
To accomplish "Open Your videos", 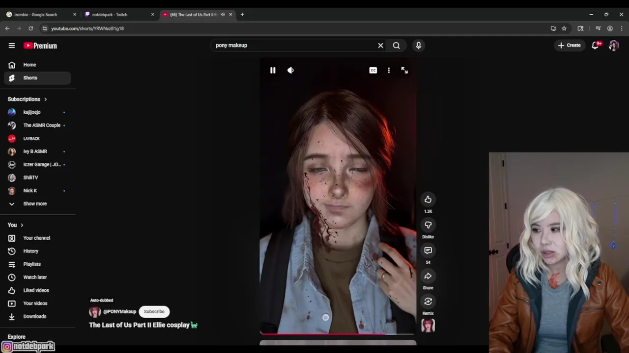I will [37, 303].
